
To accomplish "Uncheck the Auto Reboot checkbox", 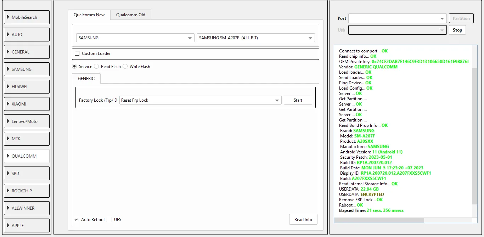I will (x=76, y=220).
